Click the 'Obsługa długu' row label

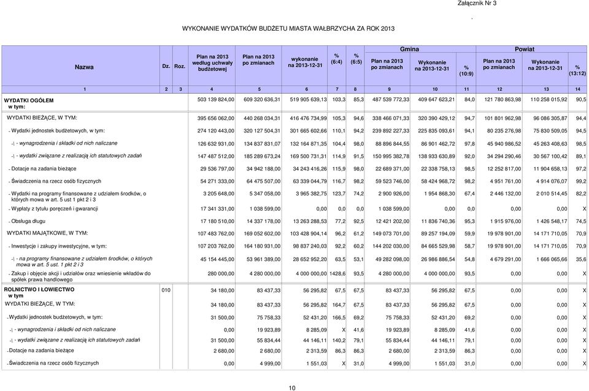[29, 221]
